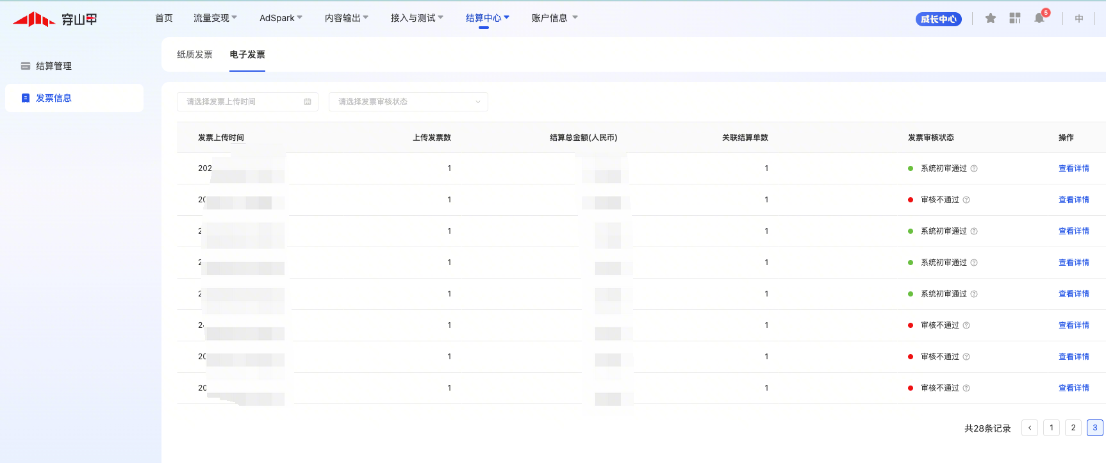
Task: Click calendar icon in upload time field
Action: pyautogui.click(x=308, y=102)
